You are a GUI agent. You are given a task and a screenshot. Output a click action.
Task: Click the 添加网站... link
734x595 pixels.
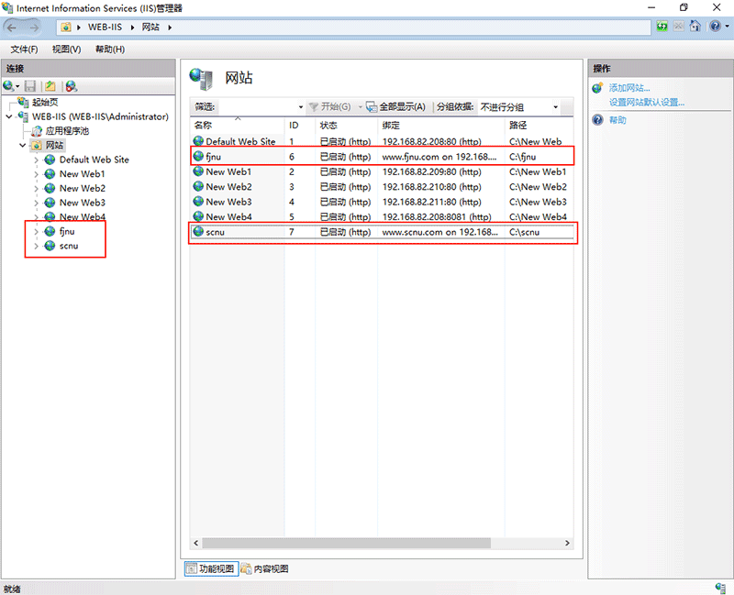pyautogui.click(x=628, y=88)
